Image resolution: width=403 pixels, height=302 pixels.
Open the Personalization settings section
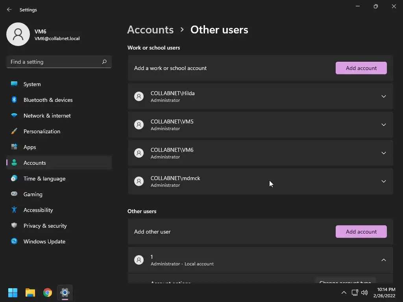(42, 131)
